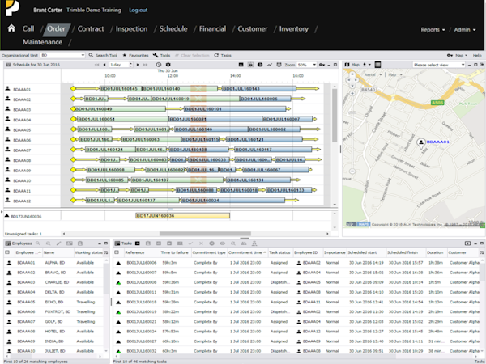The image size is (486, 364).
Task: Open the Reports dropdown menu
Action: [432, 29]
